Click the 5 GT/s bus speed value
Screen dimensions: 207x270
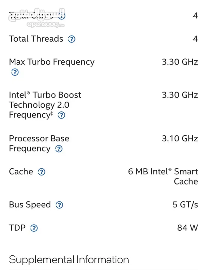click(x=185, y=205)
